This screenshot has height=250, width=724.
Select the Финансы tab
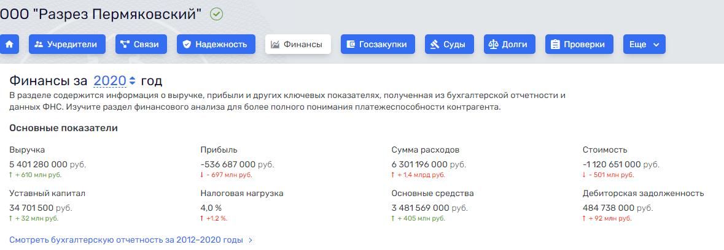tap(298, 44)
